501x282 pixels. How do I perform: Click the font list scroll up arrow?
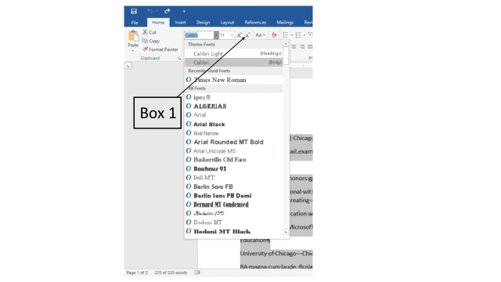[286, 44]
